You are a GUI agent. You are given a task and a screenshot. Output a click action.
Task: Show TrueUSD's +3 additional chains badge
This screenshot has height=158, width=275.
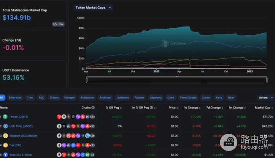click(92, 155)
